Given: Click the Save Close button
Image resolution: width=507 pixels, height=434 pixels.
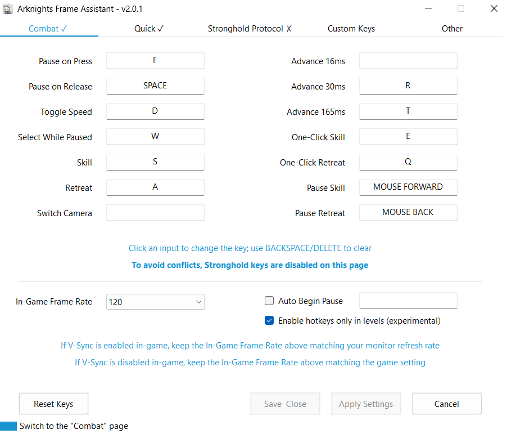Looking at the screenshot, I should 285,404.
